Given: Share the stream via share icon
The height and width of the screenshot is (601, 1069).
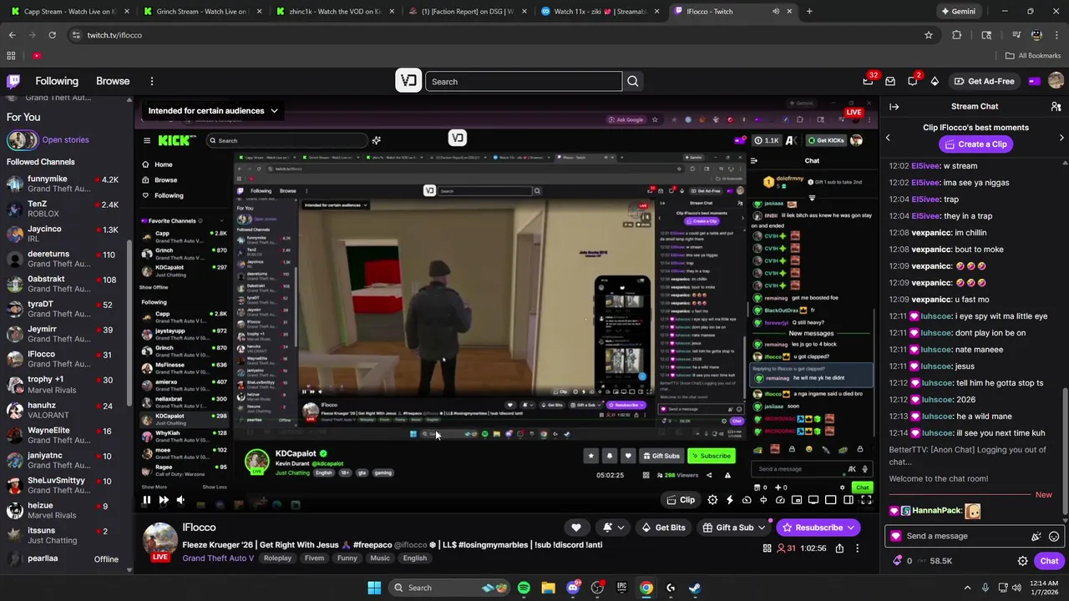Looking at the screenshot, I should click(x=839, y=548).
